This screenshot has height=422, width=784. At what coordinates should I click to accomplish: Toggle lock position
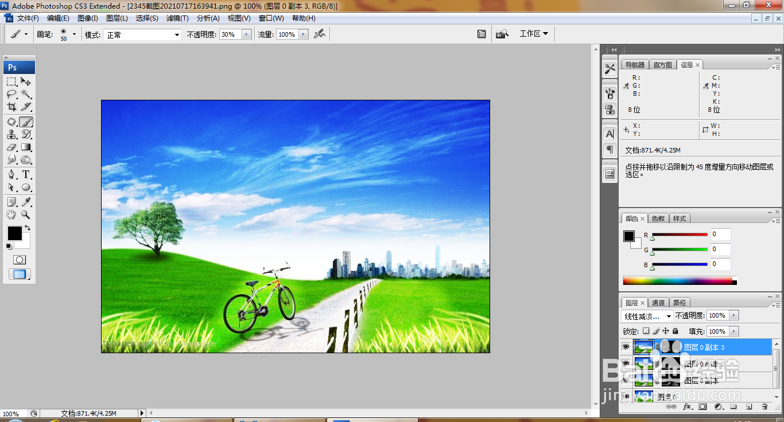tap(666, 331)
